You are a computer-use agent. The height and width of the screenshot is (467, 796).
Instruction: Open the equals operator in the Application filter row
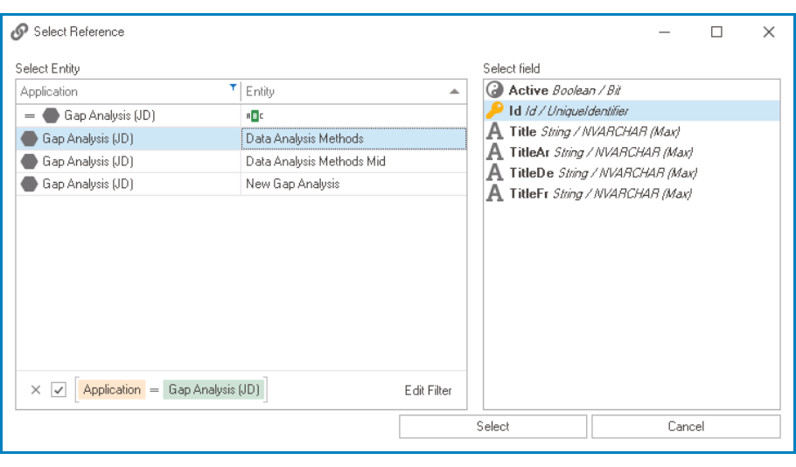29,115
